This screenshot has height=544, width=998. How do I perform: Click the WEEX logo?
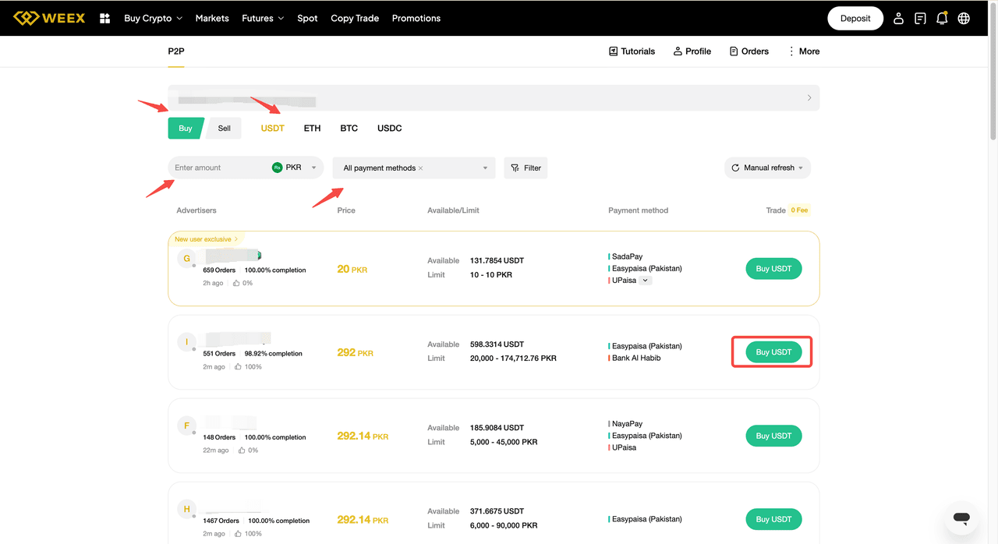point(49,18)
